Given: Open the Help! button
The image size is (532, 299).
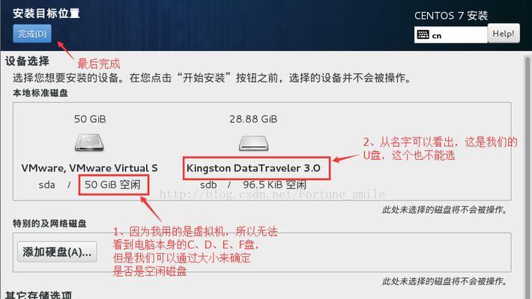Looking at the screenshot, I should [x=504, y=34].
